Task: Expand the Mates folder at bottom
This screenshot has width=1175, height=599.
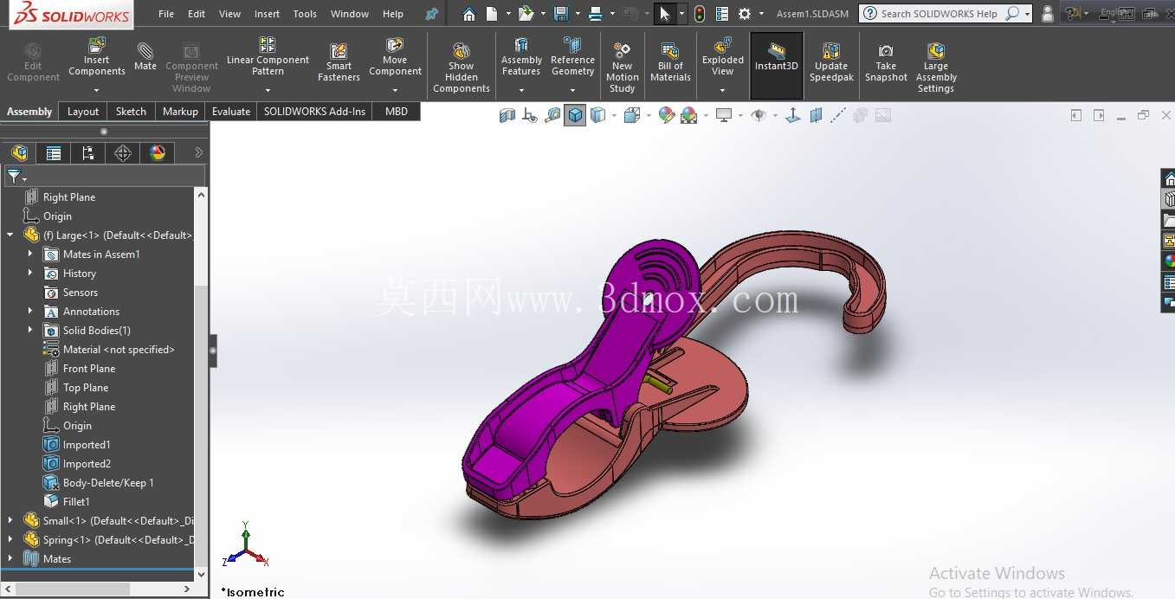Action: 10,558
